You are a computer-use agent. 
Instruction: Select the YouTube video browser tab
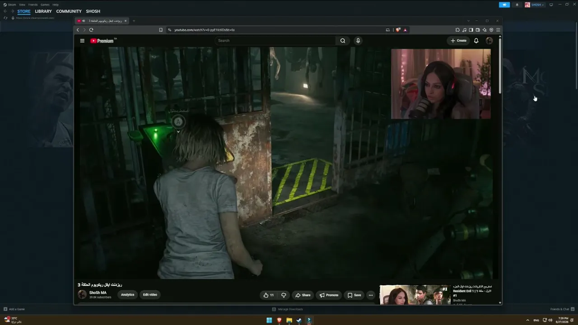[102, 21]
